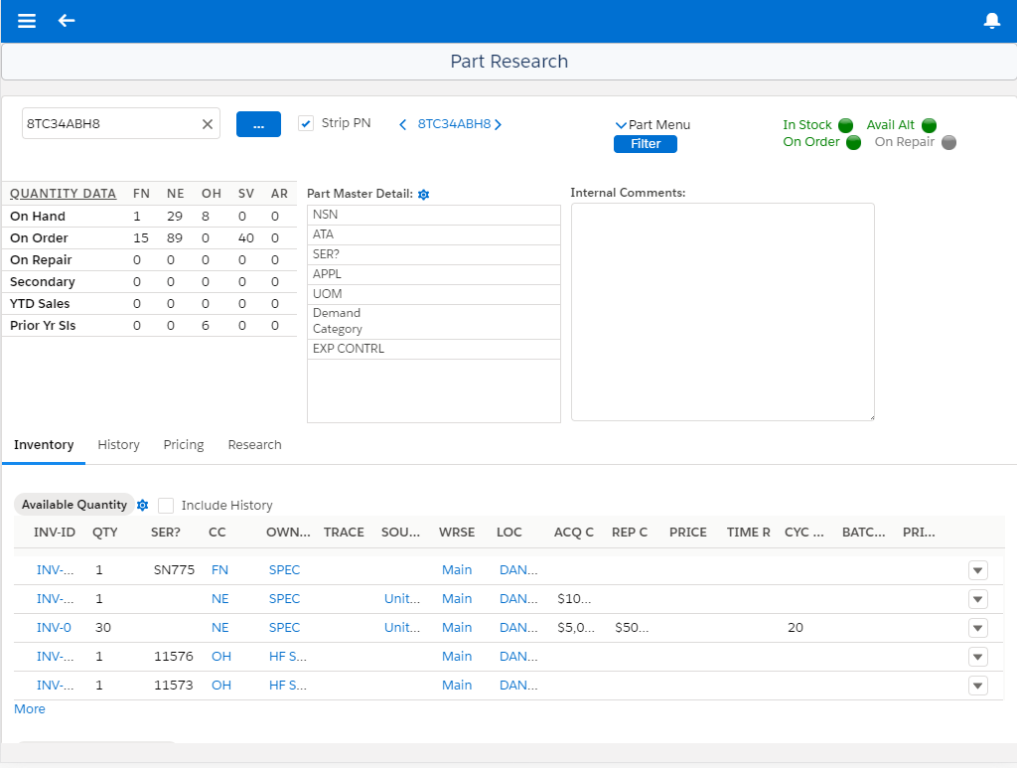The height and width of the screenshot is (768, 1017).
Task: Click the Part Master Detail settings gear
Action: click(424, 195)
